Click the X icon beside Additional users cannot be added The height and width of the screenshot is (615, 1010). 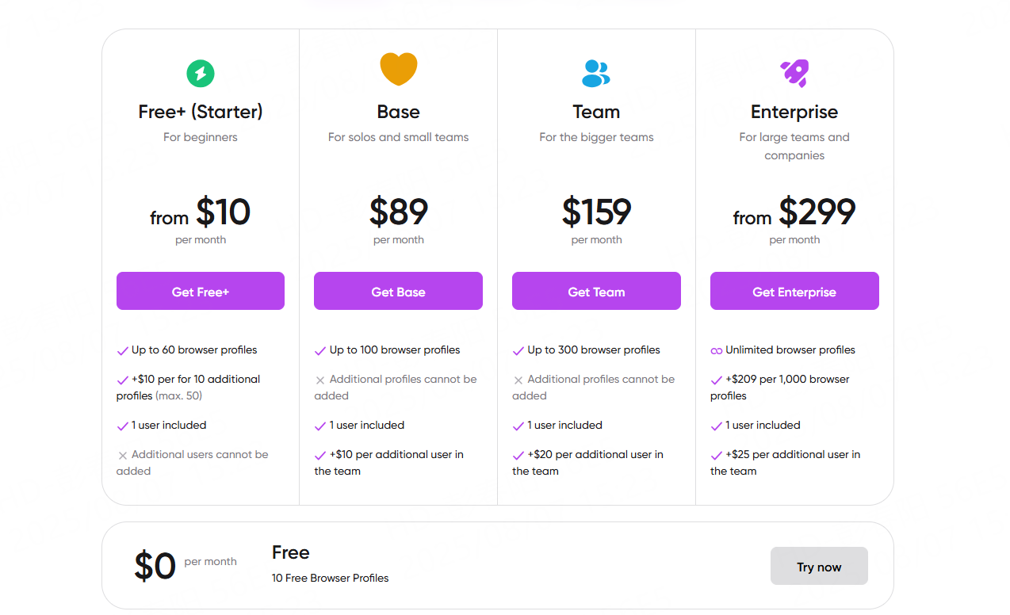click(123, 455)
